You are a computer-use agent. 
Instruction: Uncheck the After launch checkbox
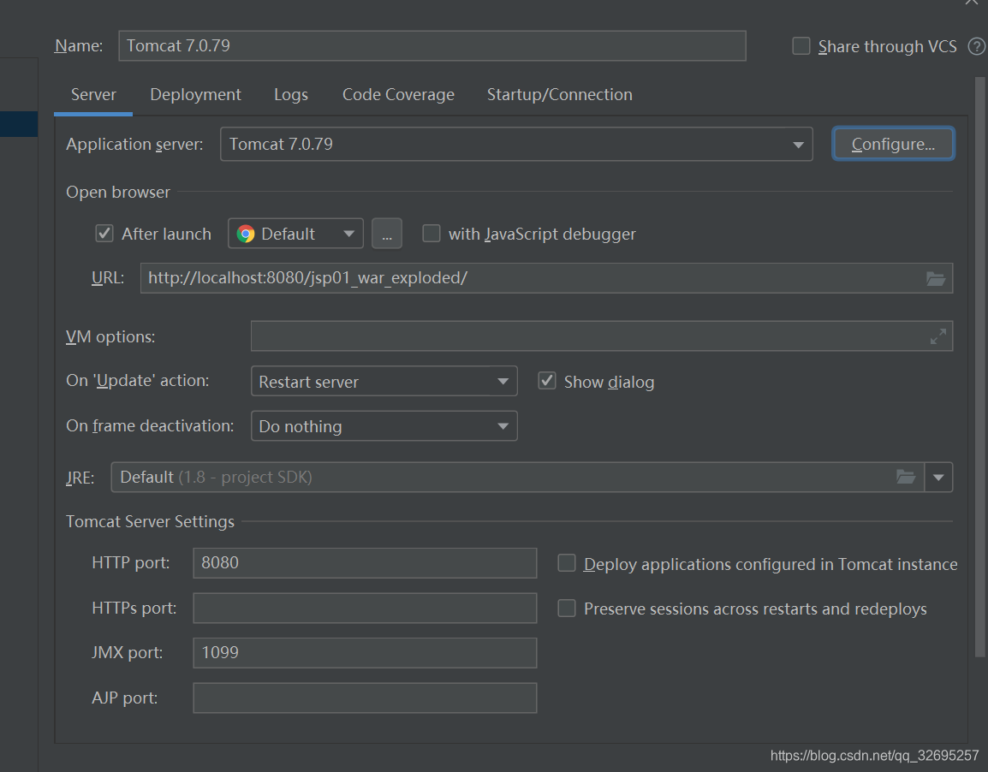(x=104, y=234)
